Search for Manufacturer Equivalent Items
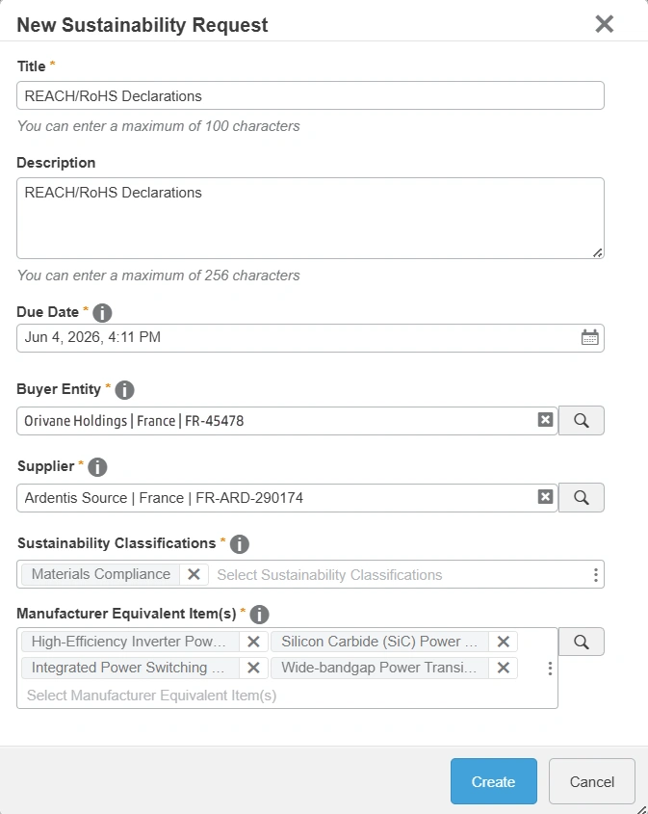Screen dimensions: 648x814 tap(581, 642)
